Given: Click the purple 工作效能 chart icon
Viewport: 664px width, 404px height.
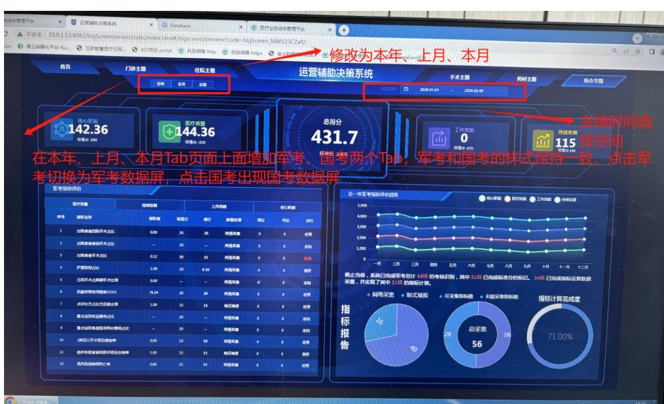Looking at the screenshot, I should [x=439, y=138].
